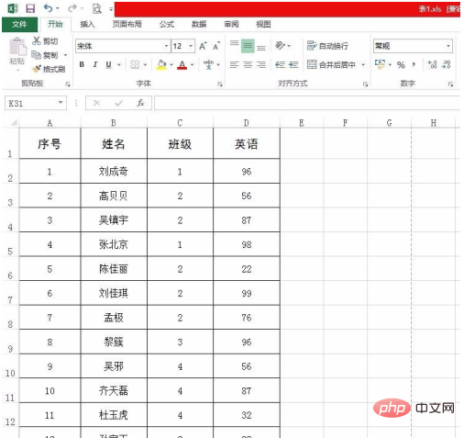Viewport: 464px width, 438px height.
Task: Switch to the 公式 Formulas tab
Action: point(167,25)
